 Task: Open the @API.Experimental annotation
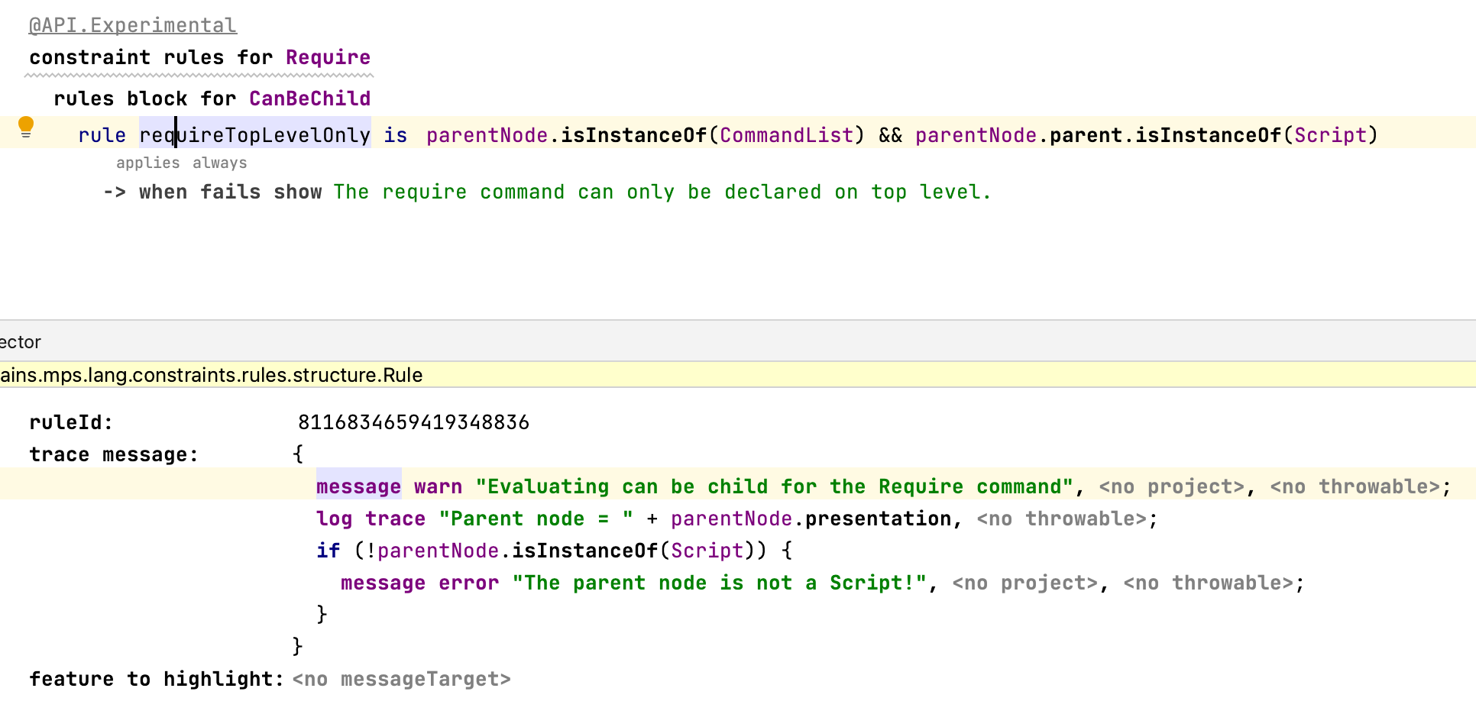point(132,25)
